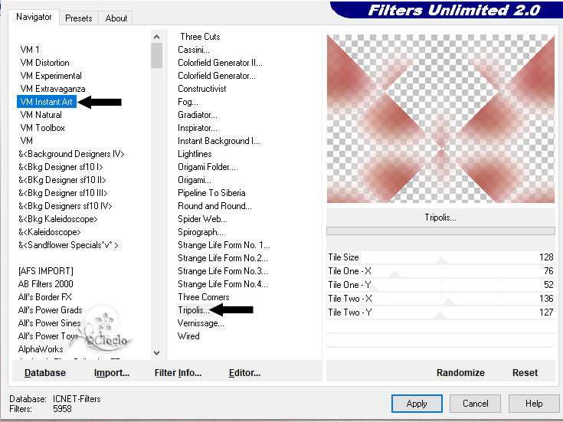Select VM Extravaganza category

pyautogui.click(x=53, y=89)
